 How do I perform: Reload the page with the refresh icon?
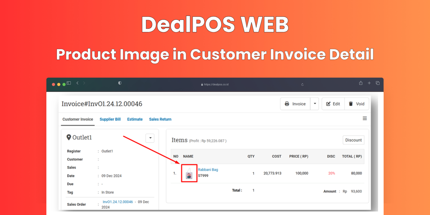302,84
